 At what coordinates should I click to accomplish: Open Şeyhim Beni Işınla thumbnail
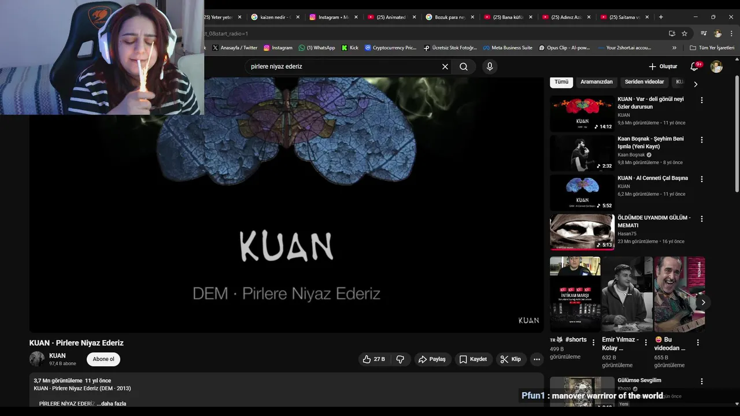click(x=582, y=153)
